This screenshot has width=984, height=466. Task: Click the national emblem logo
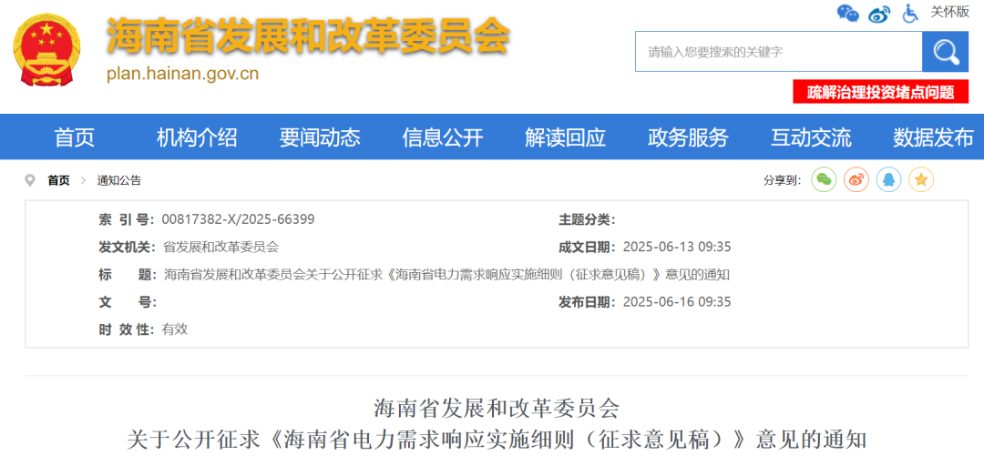(x=47, y=48)
